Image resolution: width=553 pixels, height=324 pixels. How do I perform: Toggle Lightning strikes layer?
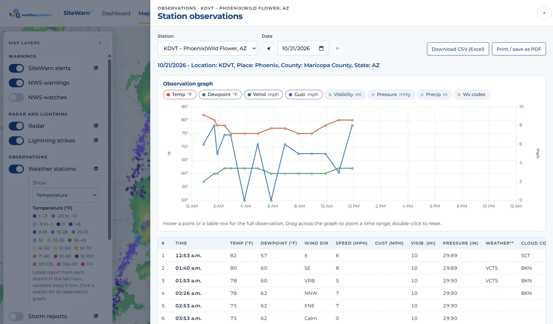point(17,140)
